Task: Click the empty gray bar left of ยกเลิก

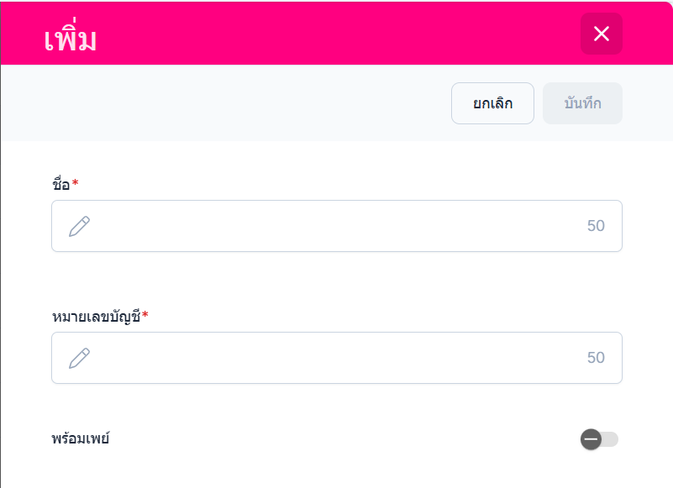Action: pos(227,103)
